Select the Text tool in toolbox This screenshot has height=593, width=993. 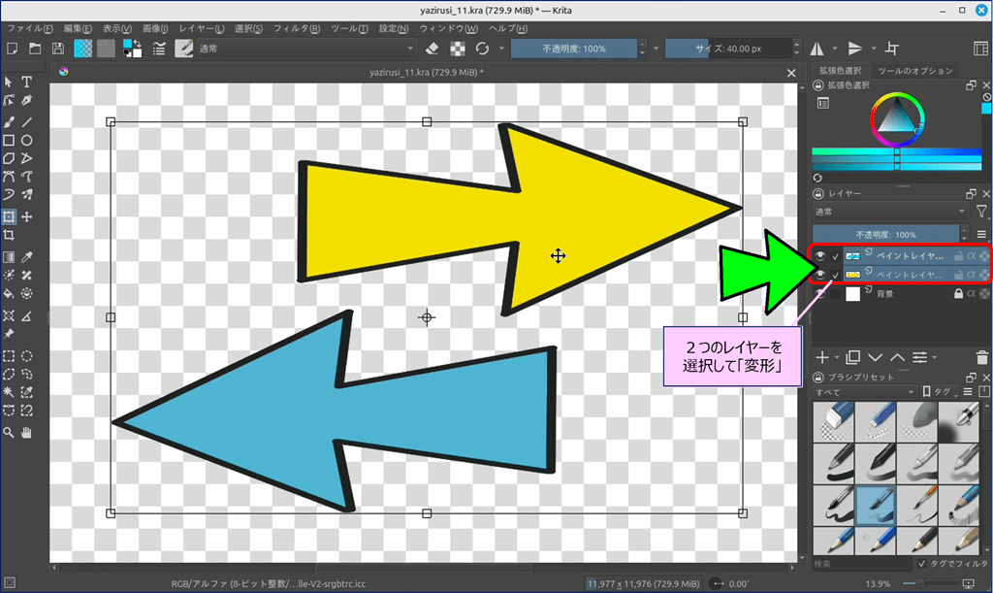pos(27,82)
